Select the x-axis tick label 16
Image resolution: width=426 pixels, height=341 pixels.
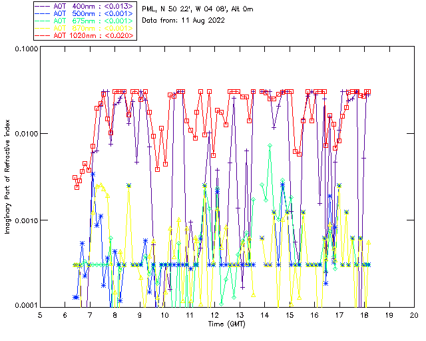pos(314,314)
